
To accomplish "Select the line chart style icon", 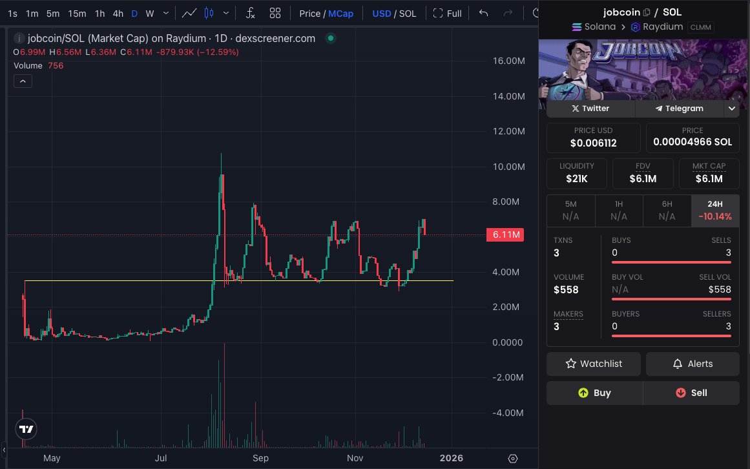I will (x=189, y=14).
